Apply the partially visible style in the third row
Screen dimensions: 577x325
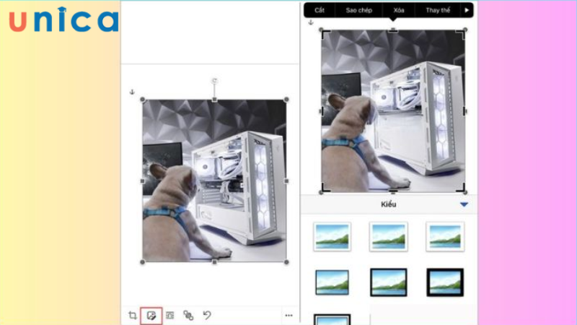click(332, 319)
